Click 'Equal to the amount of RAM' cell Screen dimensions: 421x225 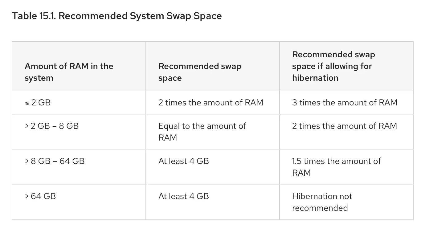coord(202,132)
